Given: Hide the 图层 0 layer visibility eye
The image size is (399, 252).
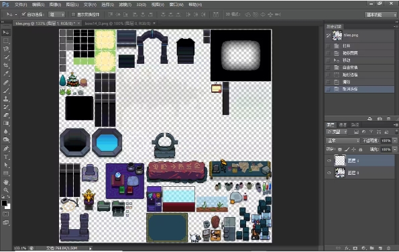Looking at the screenshot, I should point(329,173).
